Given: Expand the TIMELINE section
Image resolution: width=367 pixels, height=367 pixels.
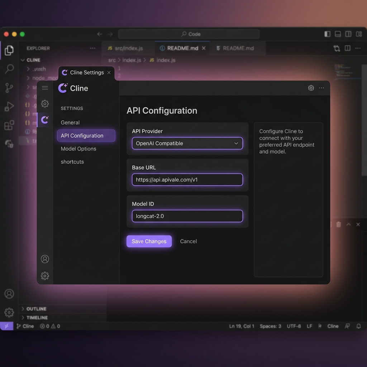Looking at the screenshot, I should tap(35, 318).
